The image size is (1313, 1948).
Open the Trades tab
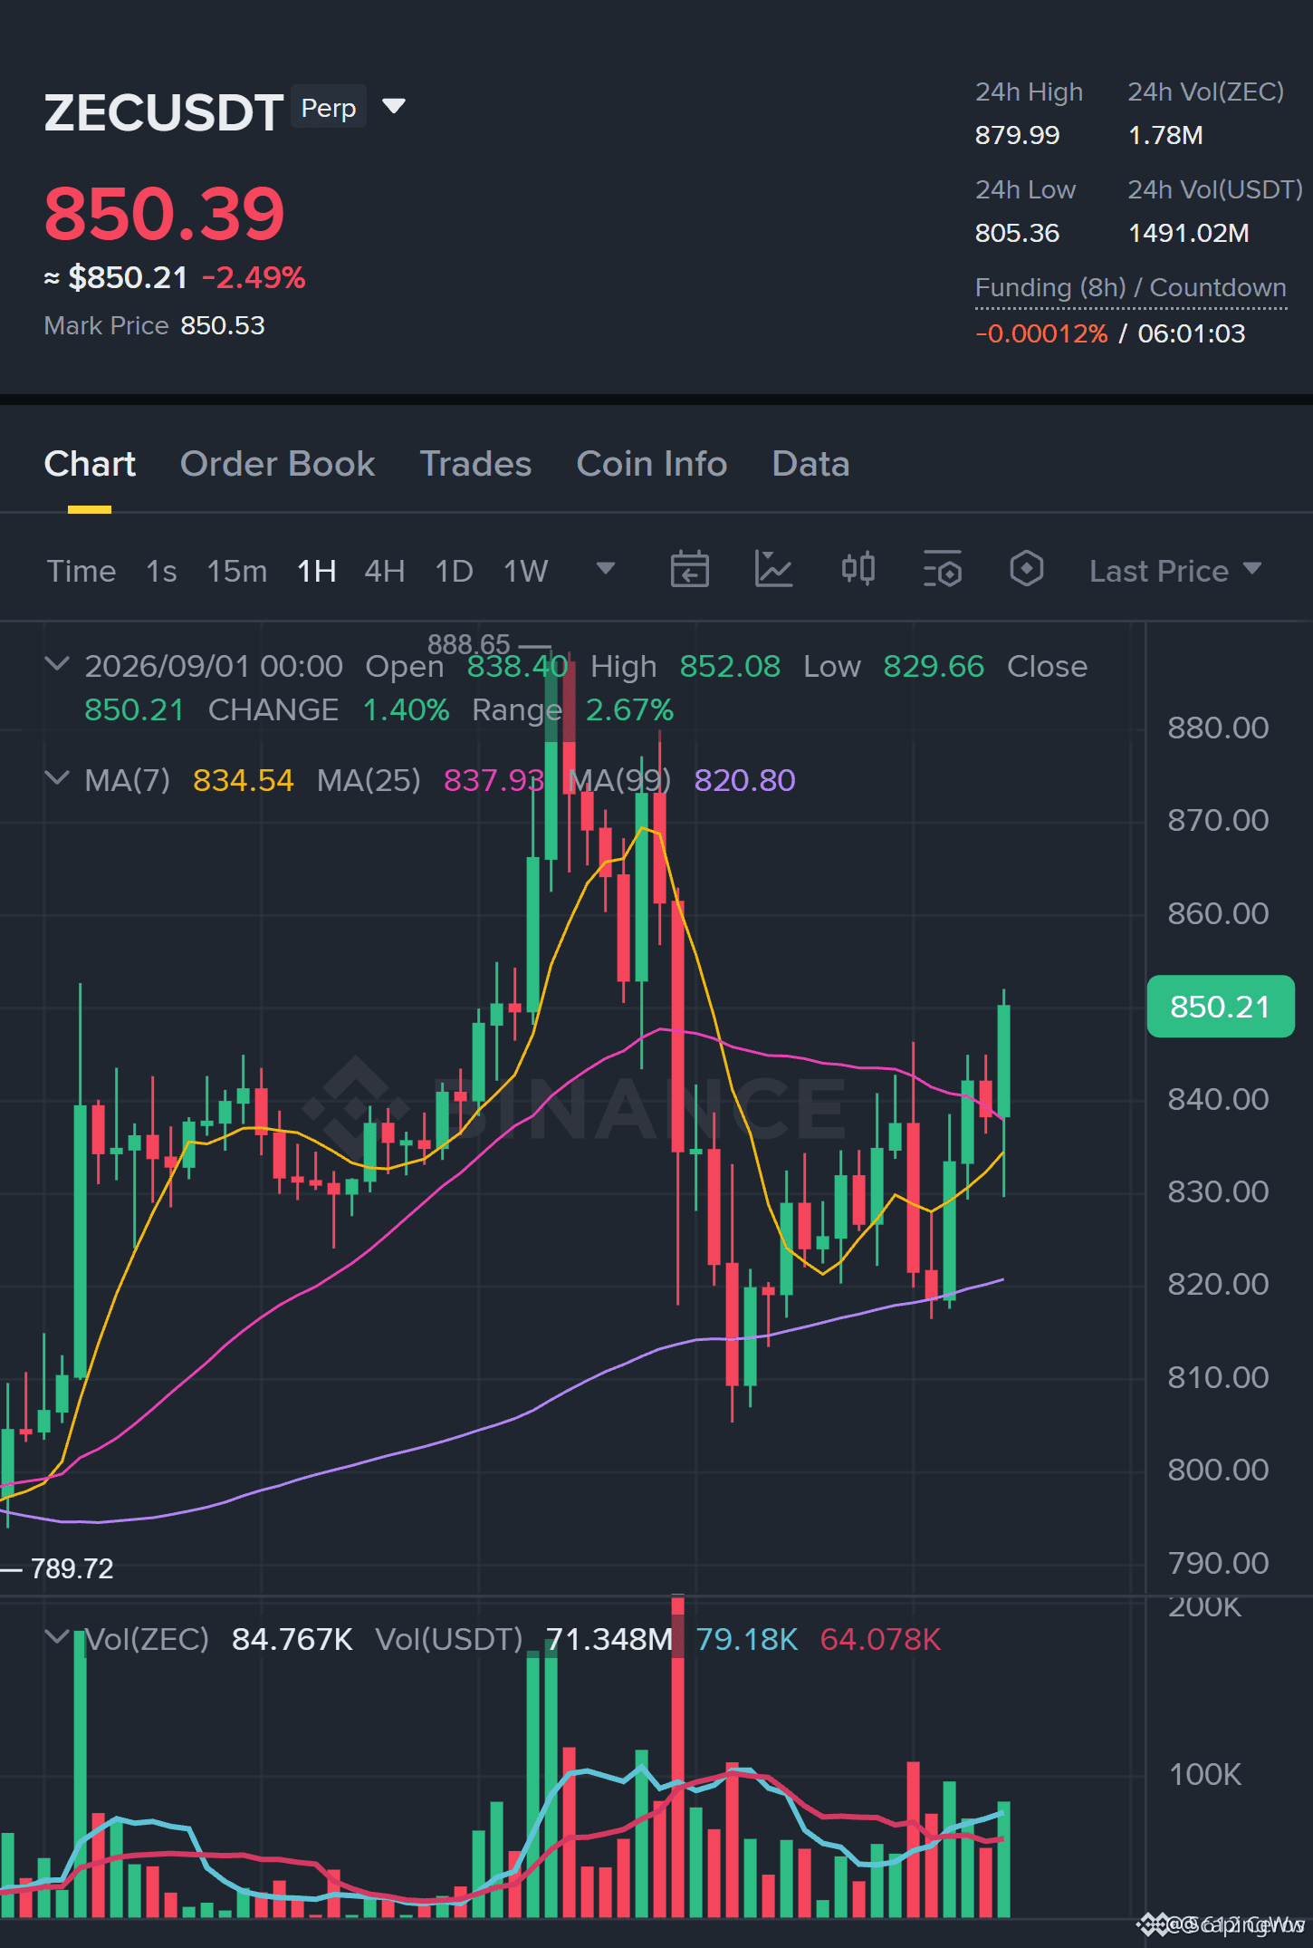tap(475, 464)
